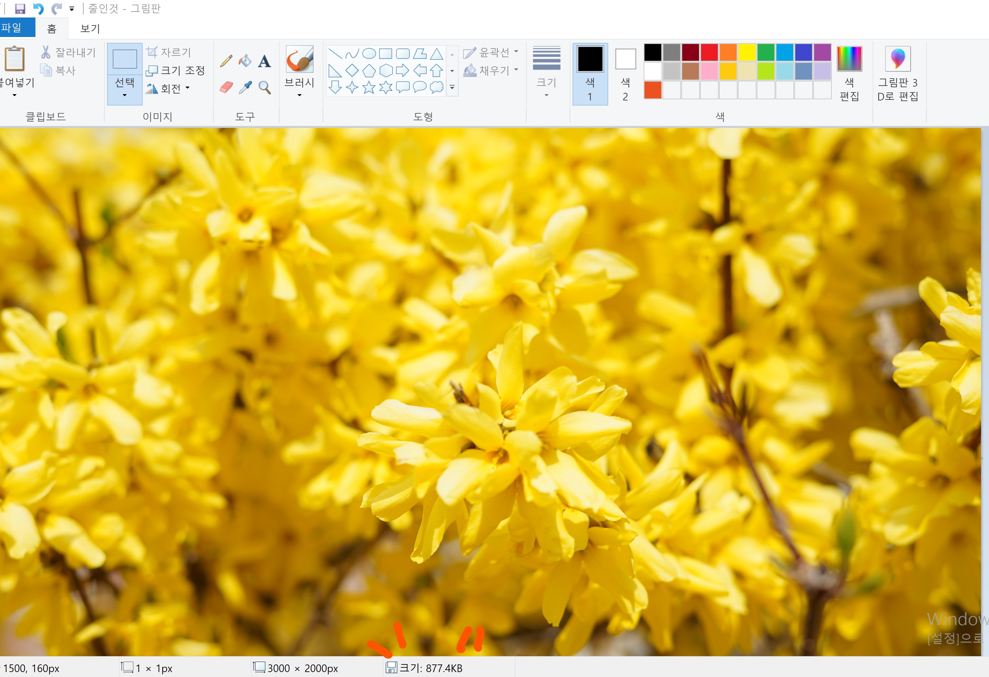This screenshot has width=989, height=677.
Task: Open the Brushes (브러시) dropdown
Action: (299, 88)
